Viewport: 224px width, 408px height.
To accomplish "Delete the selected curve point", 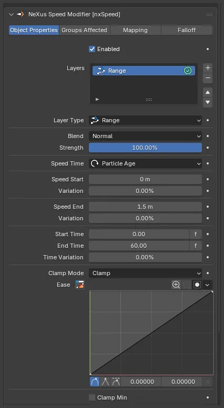I will [207, 382].
